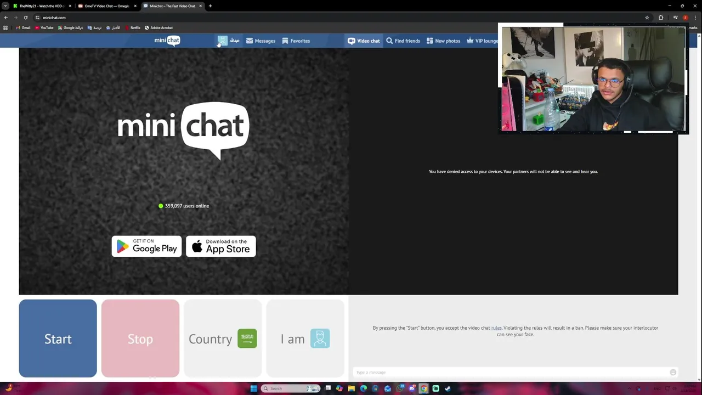Open the Gmail bookmark
Screen dimensions: 702x395
pyautogui.click(x=23, y=27)
